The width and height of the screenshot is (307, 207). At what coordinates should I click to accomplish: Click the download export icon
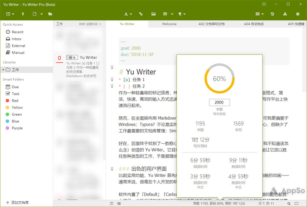coord(285,14)
